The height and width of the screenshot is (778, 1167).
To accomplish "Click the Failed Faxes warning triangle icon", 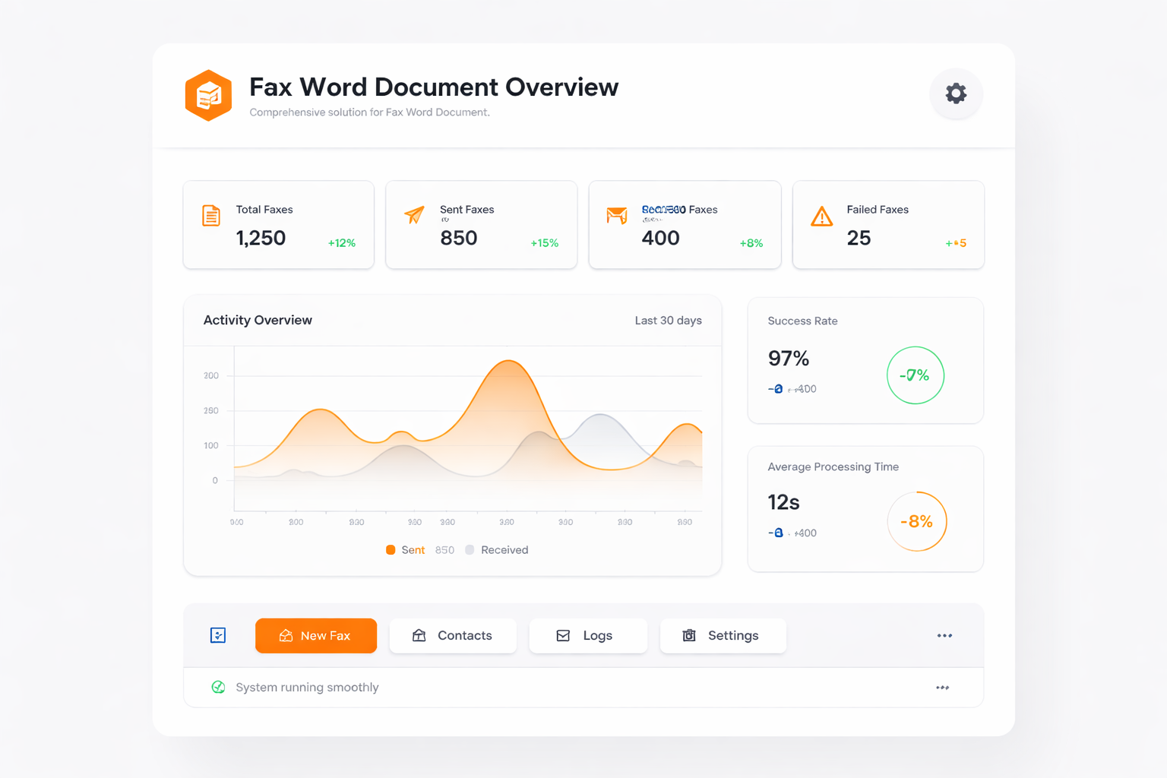I will tap(821, 217).
